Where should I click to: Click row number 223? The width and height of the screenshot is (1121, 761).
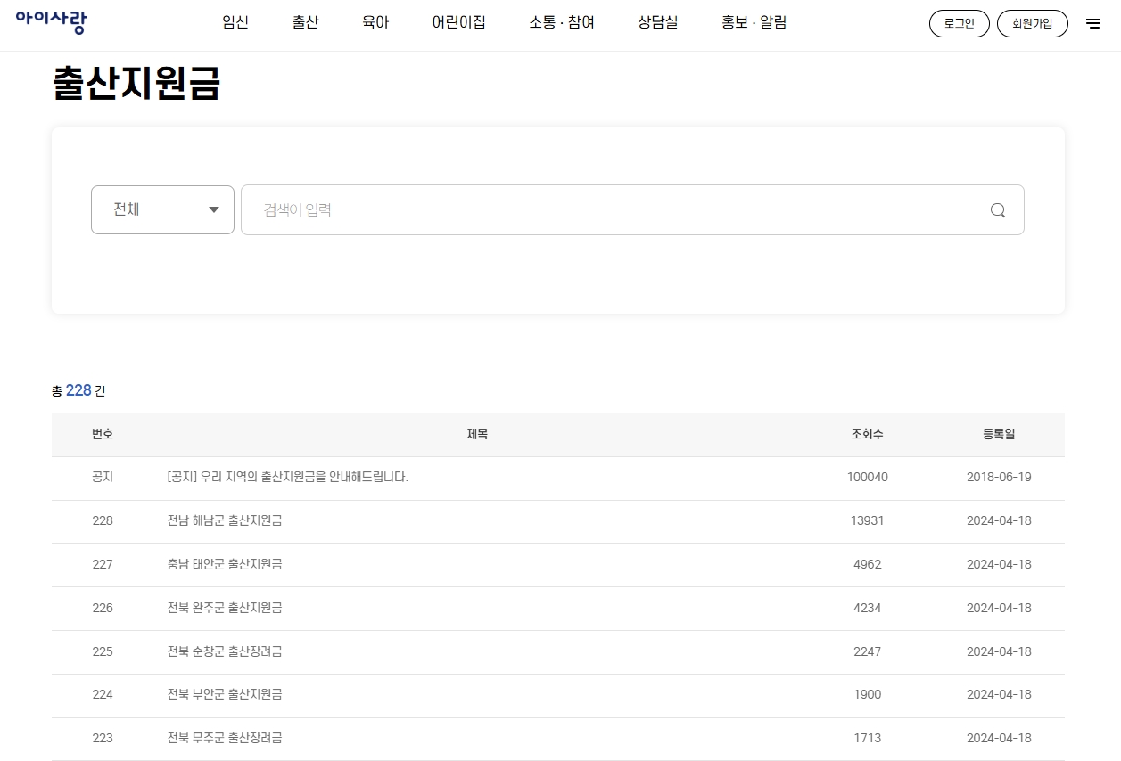tap(103, 738)
